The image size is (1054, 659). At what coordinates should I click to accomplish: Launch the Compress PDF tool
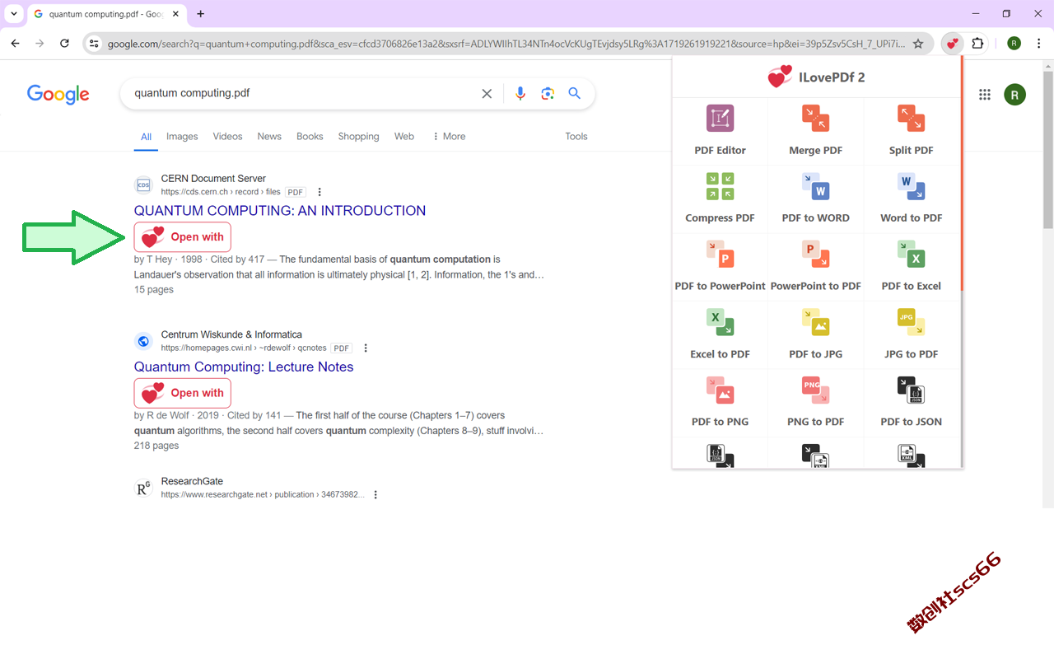720,199
